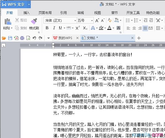Open font color dropdown arrow
This screenshot has width=165, height=138.
coord(113,28)
